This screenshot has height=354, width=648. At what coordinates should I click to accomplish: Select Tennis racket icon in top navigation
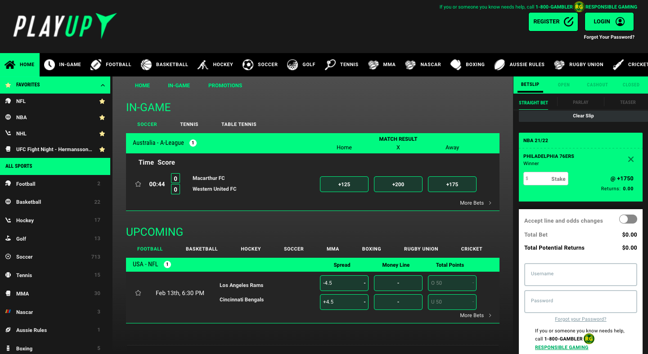[330, 64]
